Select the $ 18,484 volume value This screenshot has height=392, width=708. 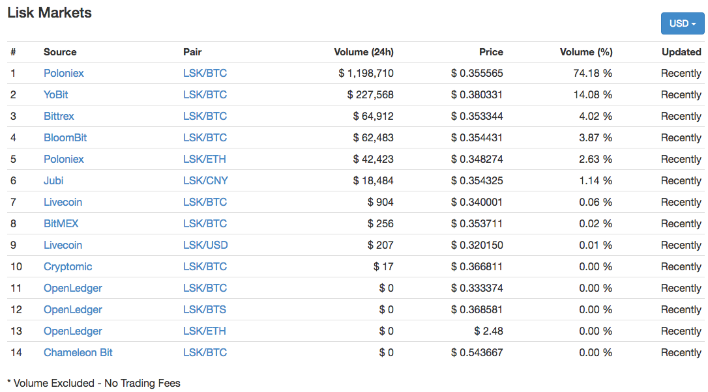pyautogui.click(x=373, y=181)
